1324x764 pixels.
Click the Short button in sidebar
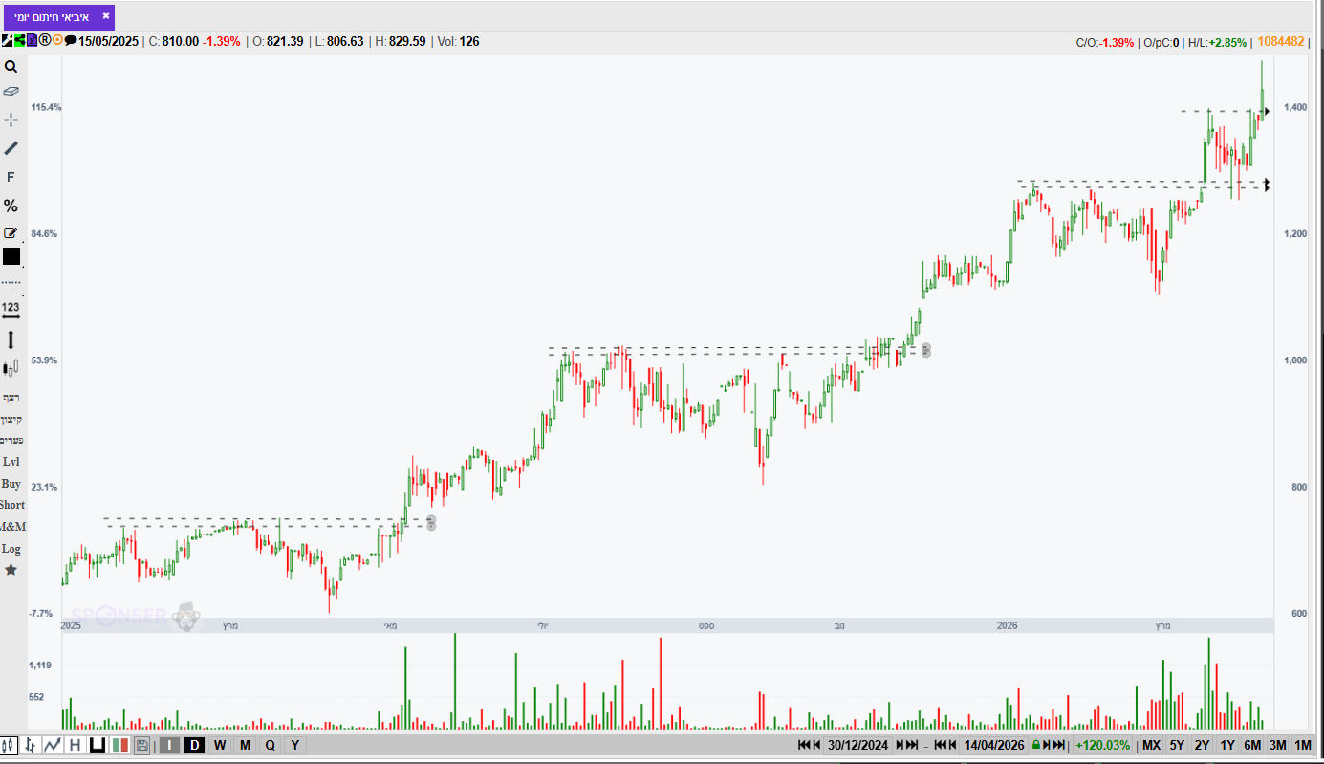click(12, 505)
